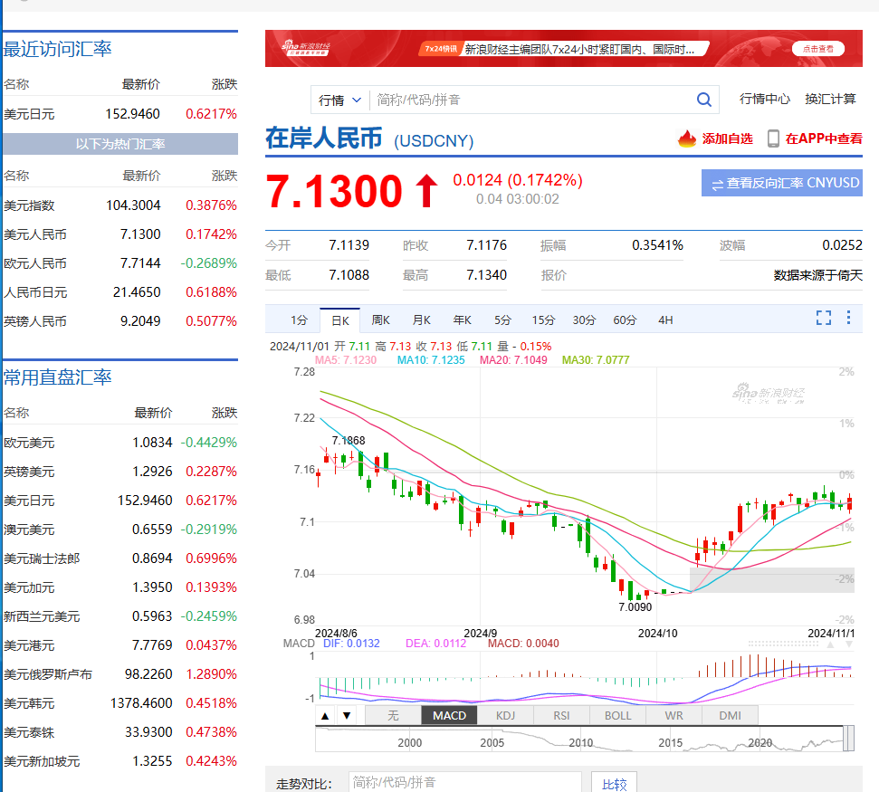Click 在APP中查看 link
This screenshot has height=792, width=879.
[824, 138]
